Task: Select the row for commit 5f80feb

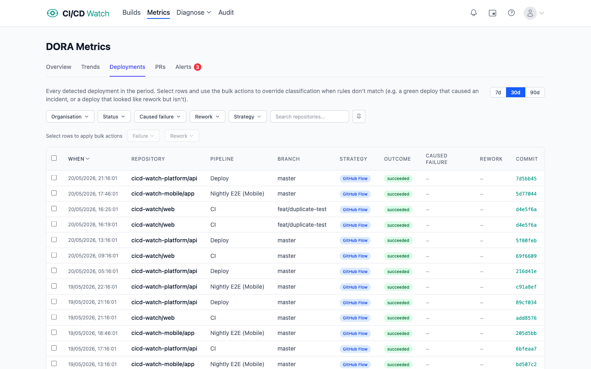Action: point(54,239)
